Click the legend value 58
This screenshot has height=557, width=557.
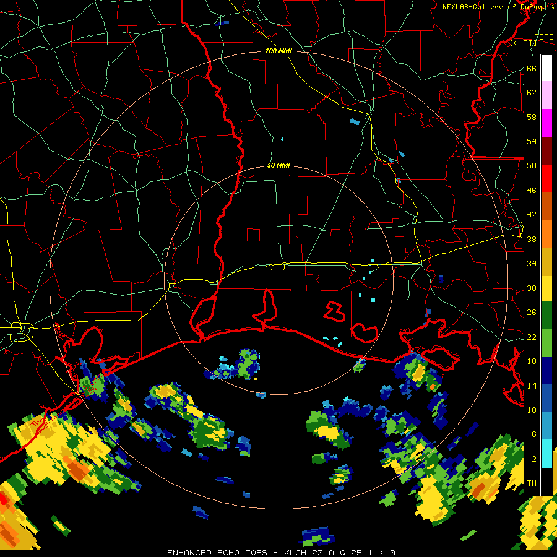[x=532, y=117]
